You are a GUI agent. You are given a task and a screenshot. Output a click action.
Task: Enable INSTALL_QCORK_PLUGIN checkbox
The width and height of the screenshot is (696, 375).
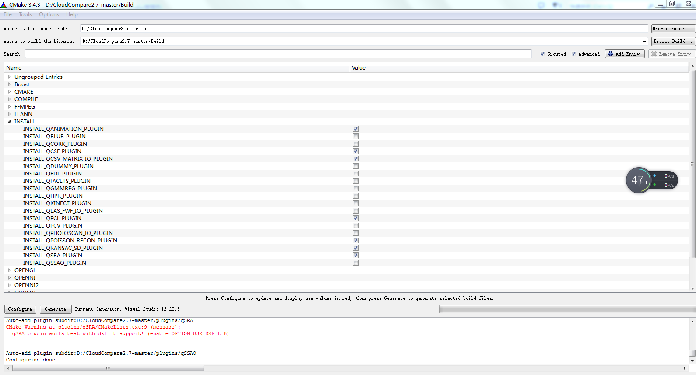(x=355, y=144)
